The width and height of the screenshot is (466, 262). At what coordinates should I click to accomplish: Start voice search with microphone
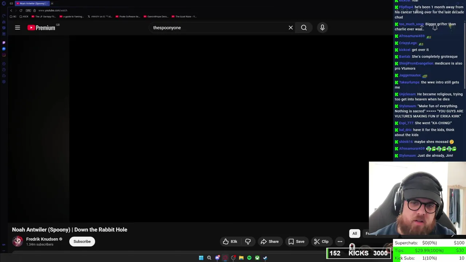[x=322, y=28]
